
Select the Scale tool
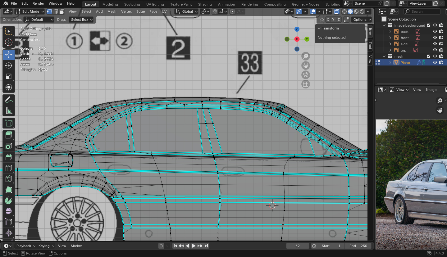(9, 77)
